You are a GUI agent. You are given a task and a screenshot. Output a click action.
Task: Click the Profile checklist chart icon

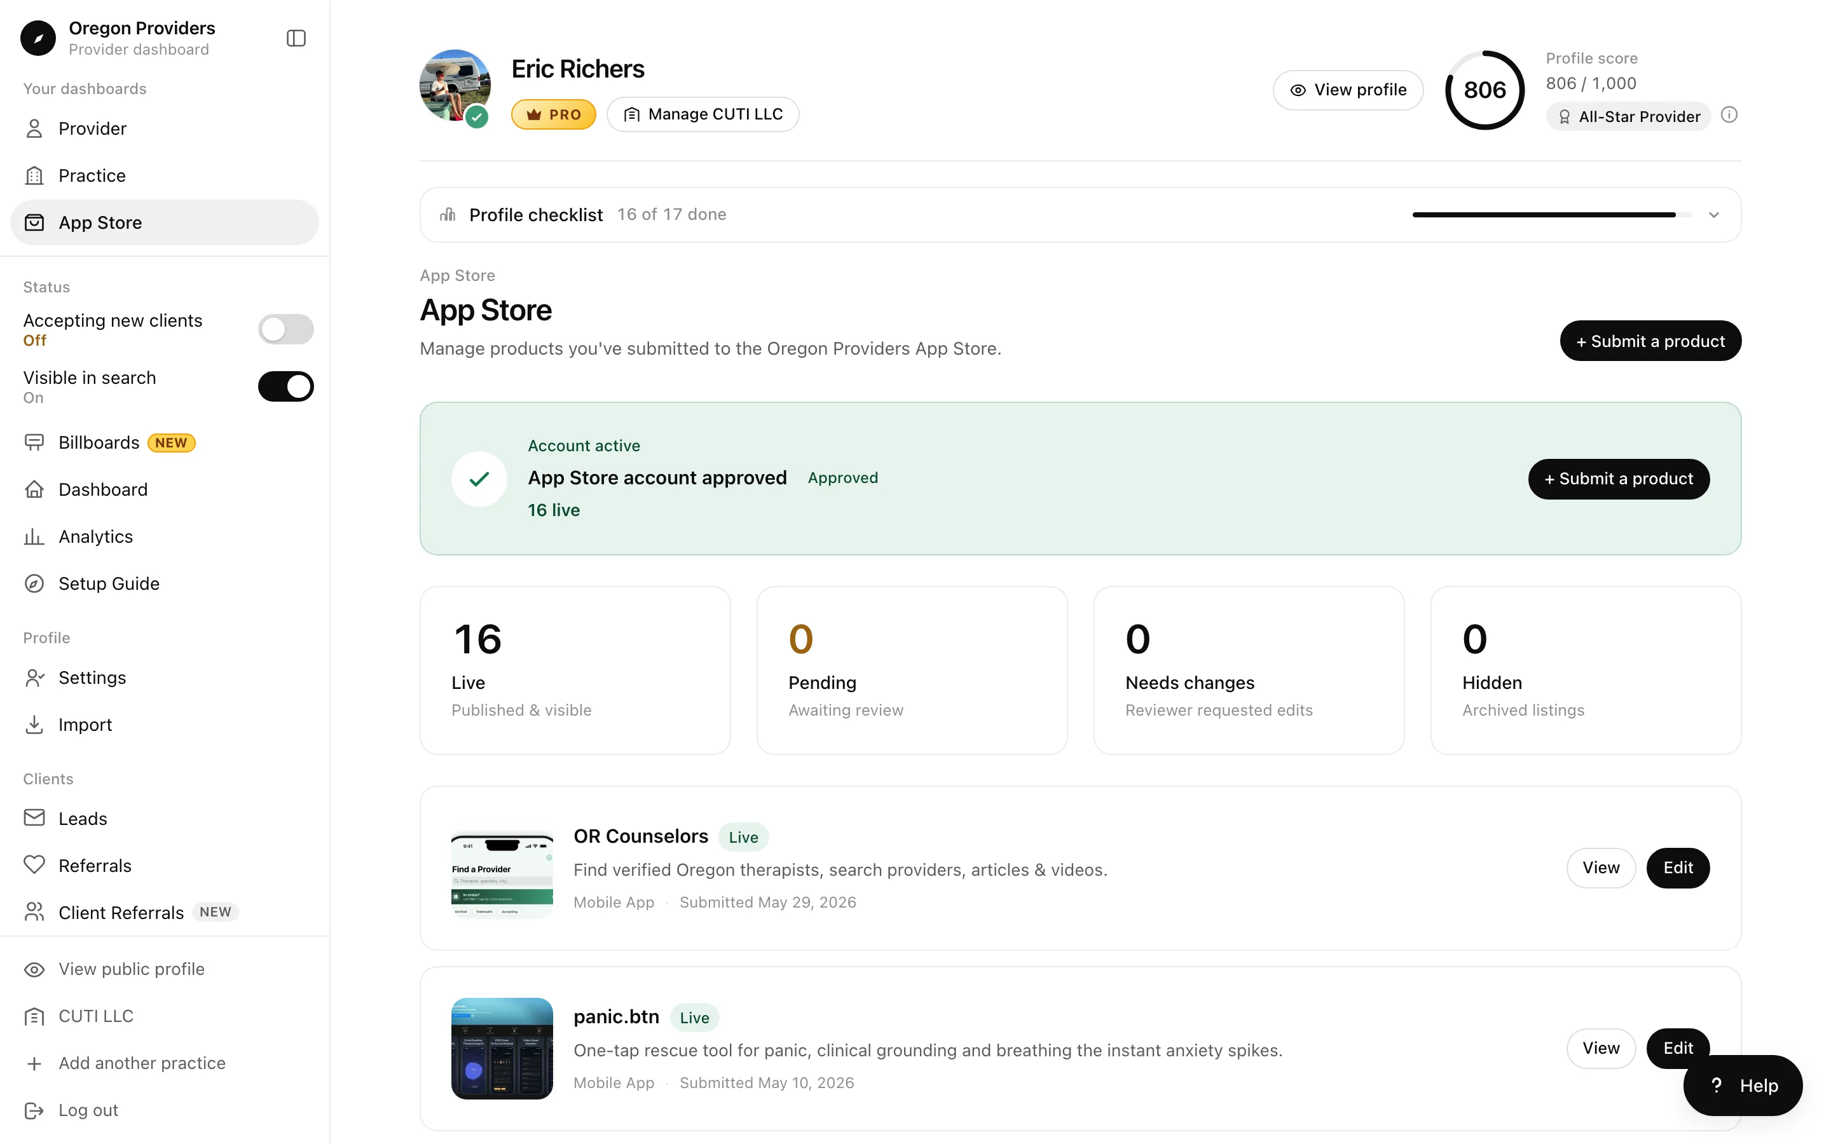click(448, 215)
